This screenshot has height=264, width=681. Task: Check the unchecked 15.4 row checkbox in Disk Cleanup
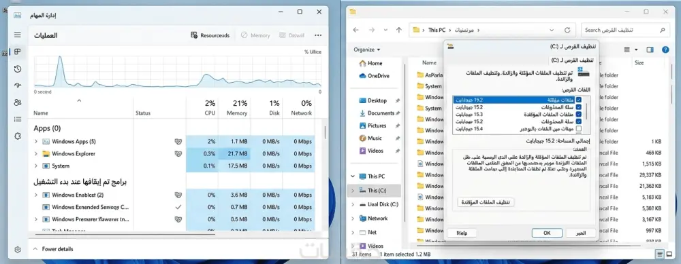(x=578, y=129)
